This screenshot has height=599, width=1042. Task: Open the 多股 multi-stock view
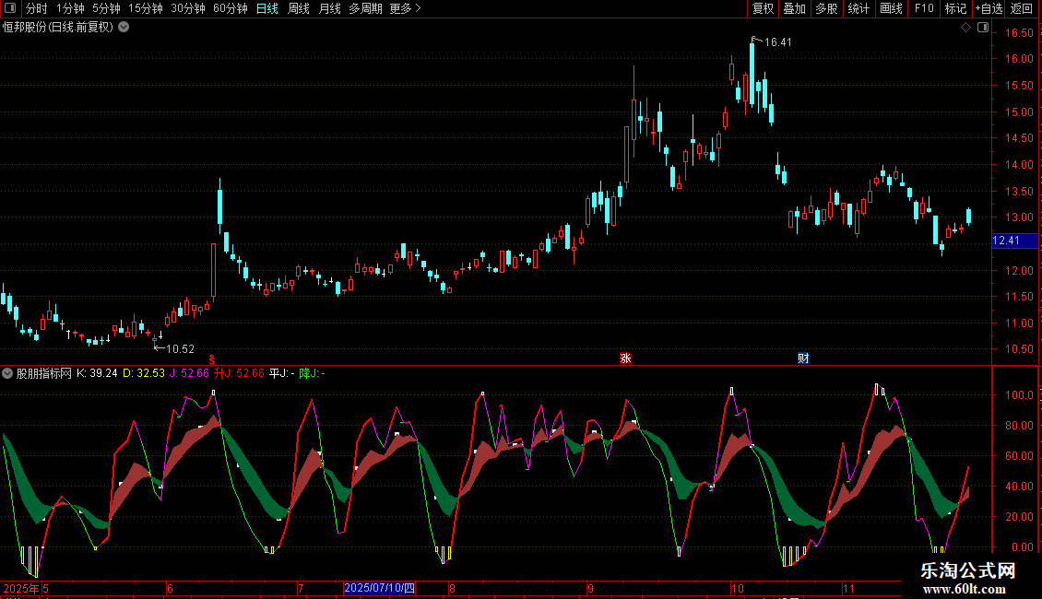pos(826,8)
